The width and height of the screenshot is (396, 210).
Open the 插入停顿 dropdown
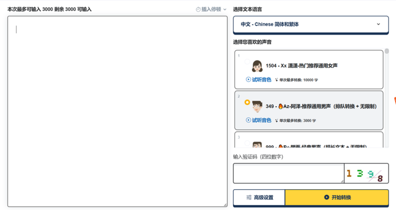point(211,9)
